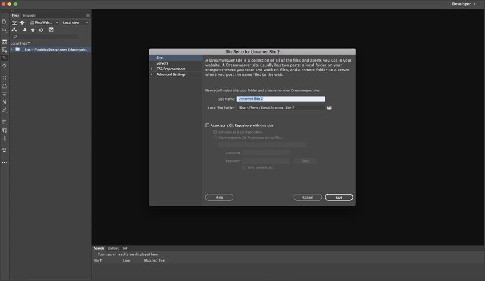Switch to the Files tab
Viewport: 485px width, 281px height.
pyautogui.click(x=15, y=15)
